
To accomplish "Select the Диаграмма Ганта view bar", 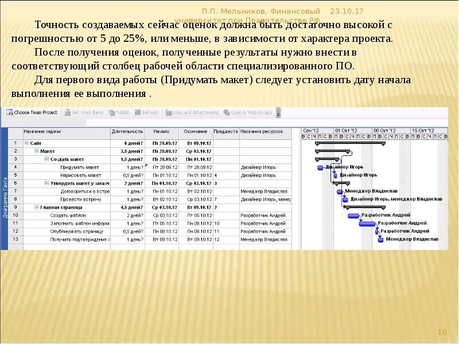I will click(x=5, y=189).
